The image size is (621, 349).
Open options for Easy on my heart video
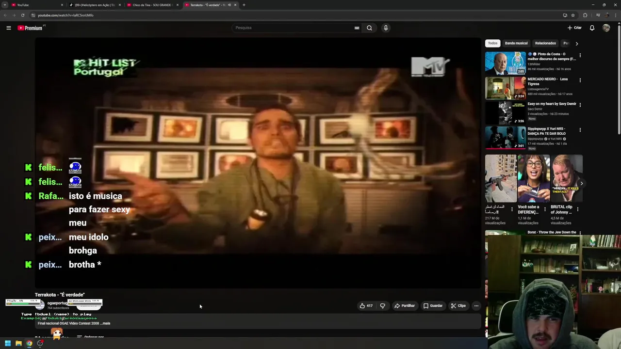(x=580, y=105)
